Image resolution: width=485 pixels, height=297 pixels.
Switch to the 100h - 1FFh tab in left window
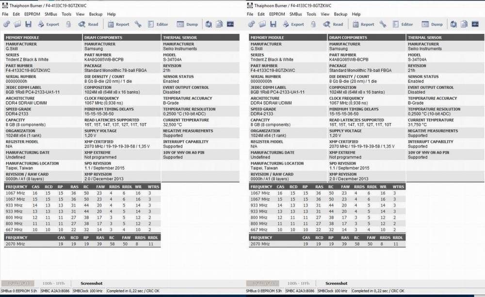[53, 283]
